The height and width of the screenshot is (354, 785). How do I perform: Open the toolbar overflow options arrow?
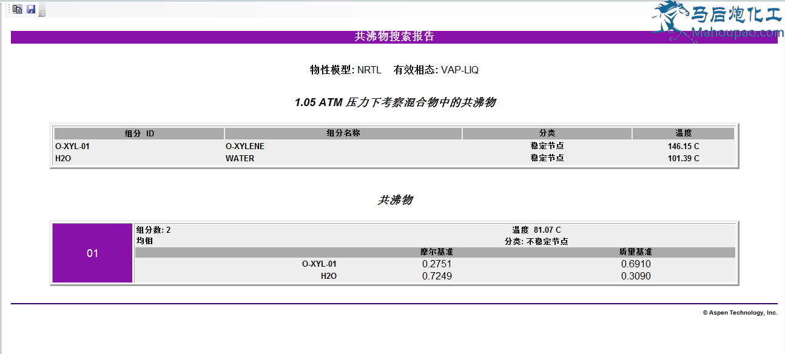click(x=42, y=13)
